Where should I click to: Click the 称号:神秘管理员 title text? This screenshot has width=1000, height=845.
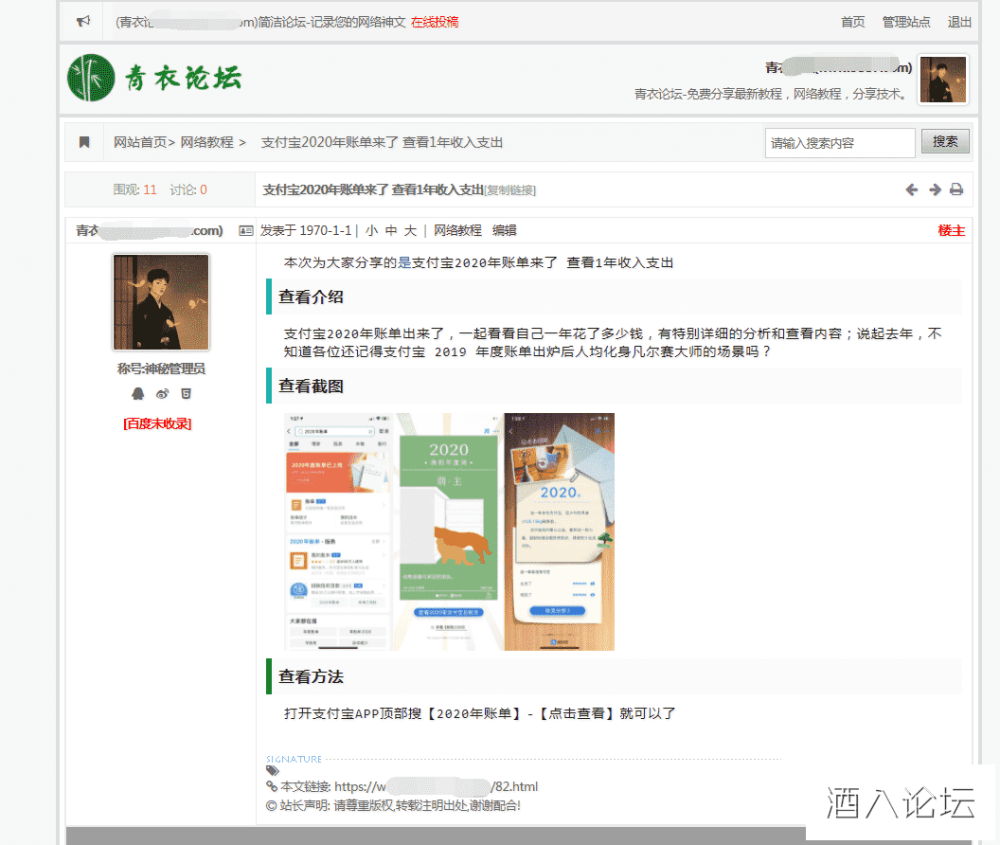click(x=161, y=369)
